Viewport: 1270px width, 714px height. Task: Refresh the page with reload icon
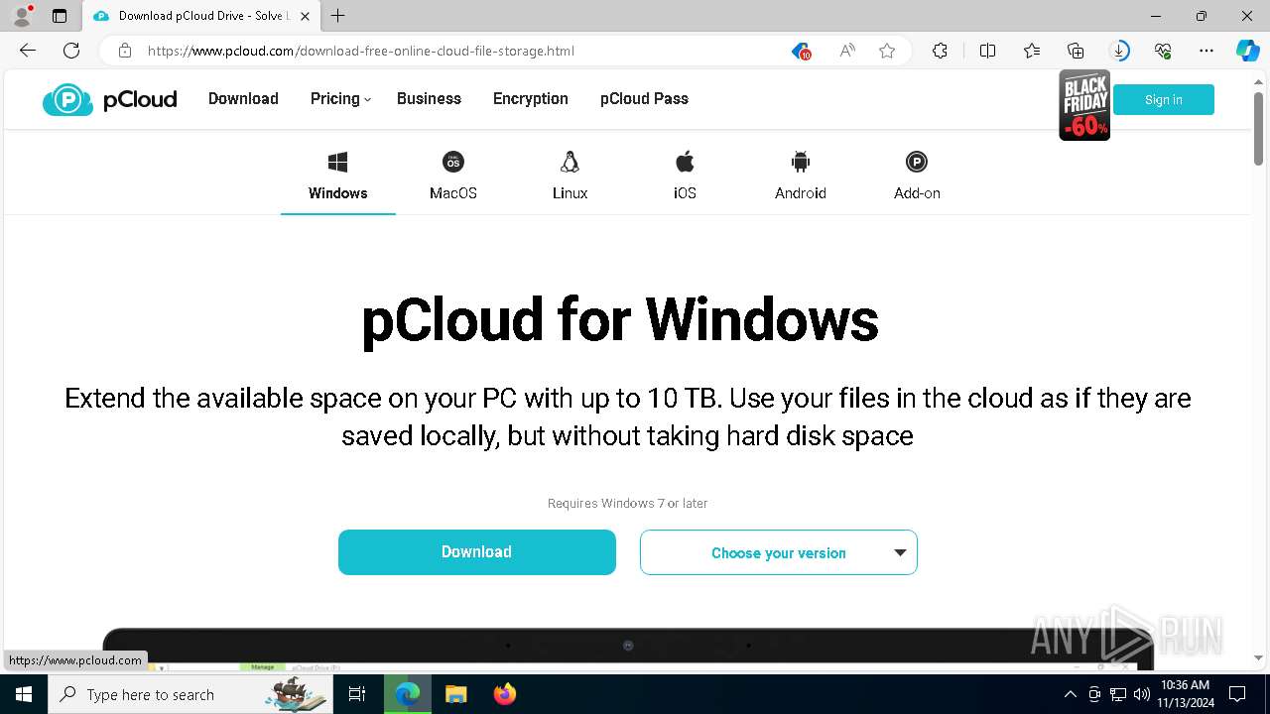pyautogui.click(x=71, y=51)
